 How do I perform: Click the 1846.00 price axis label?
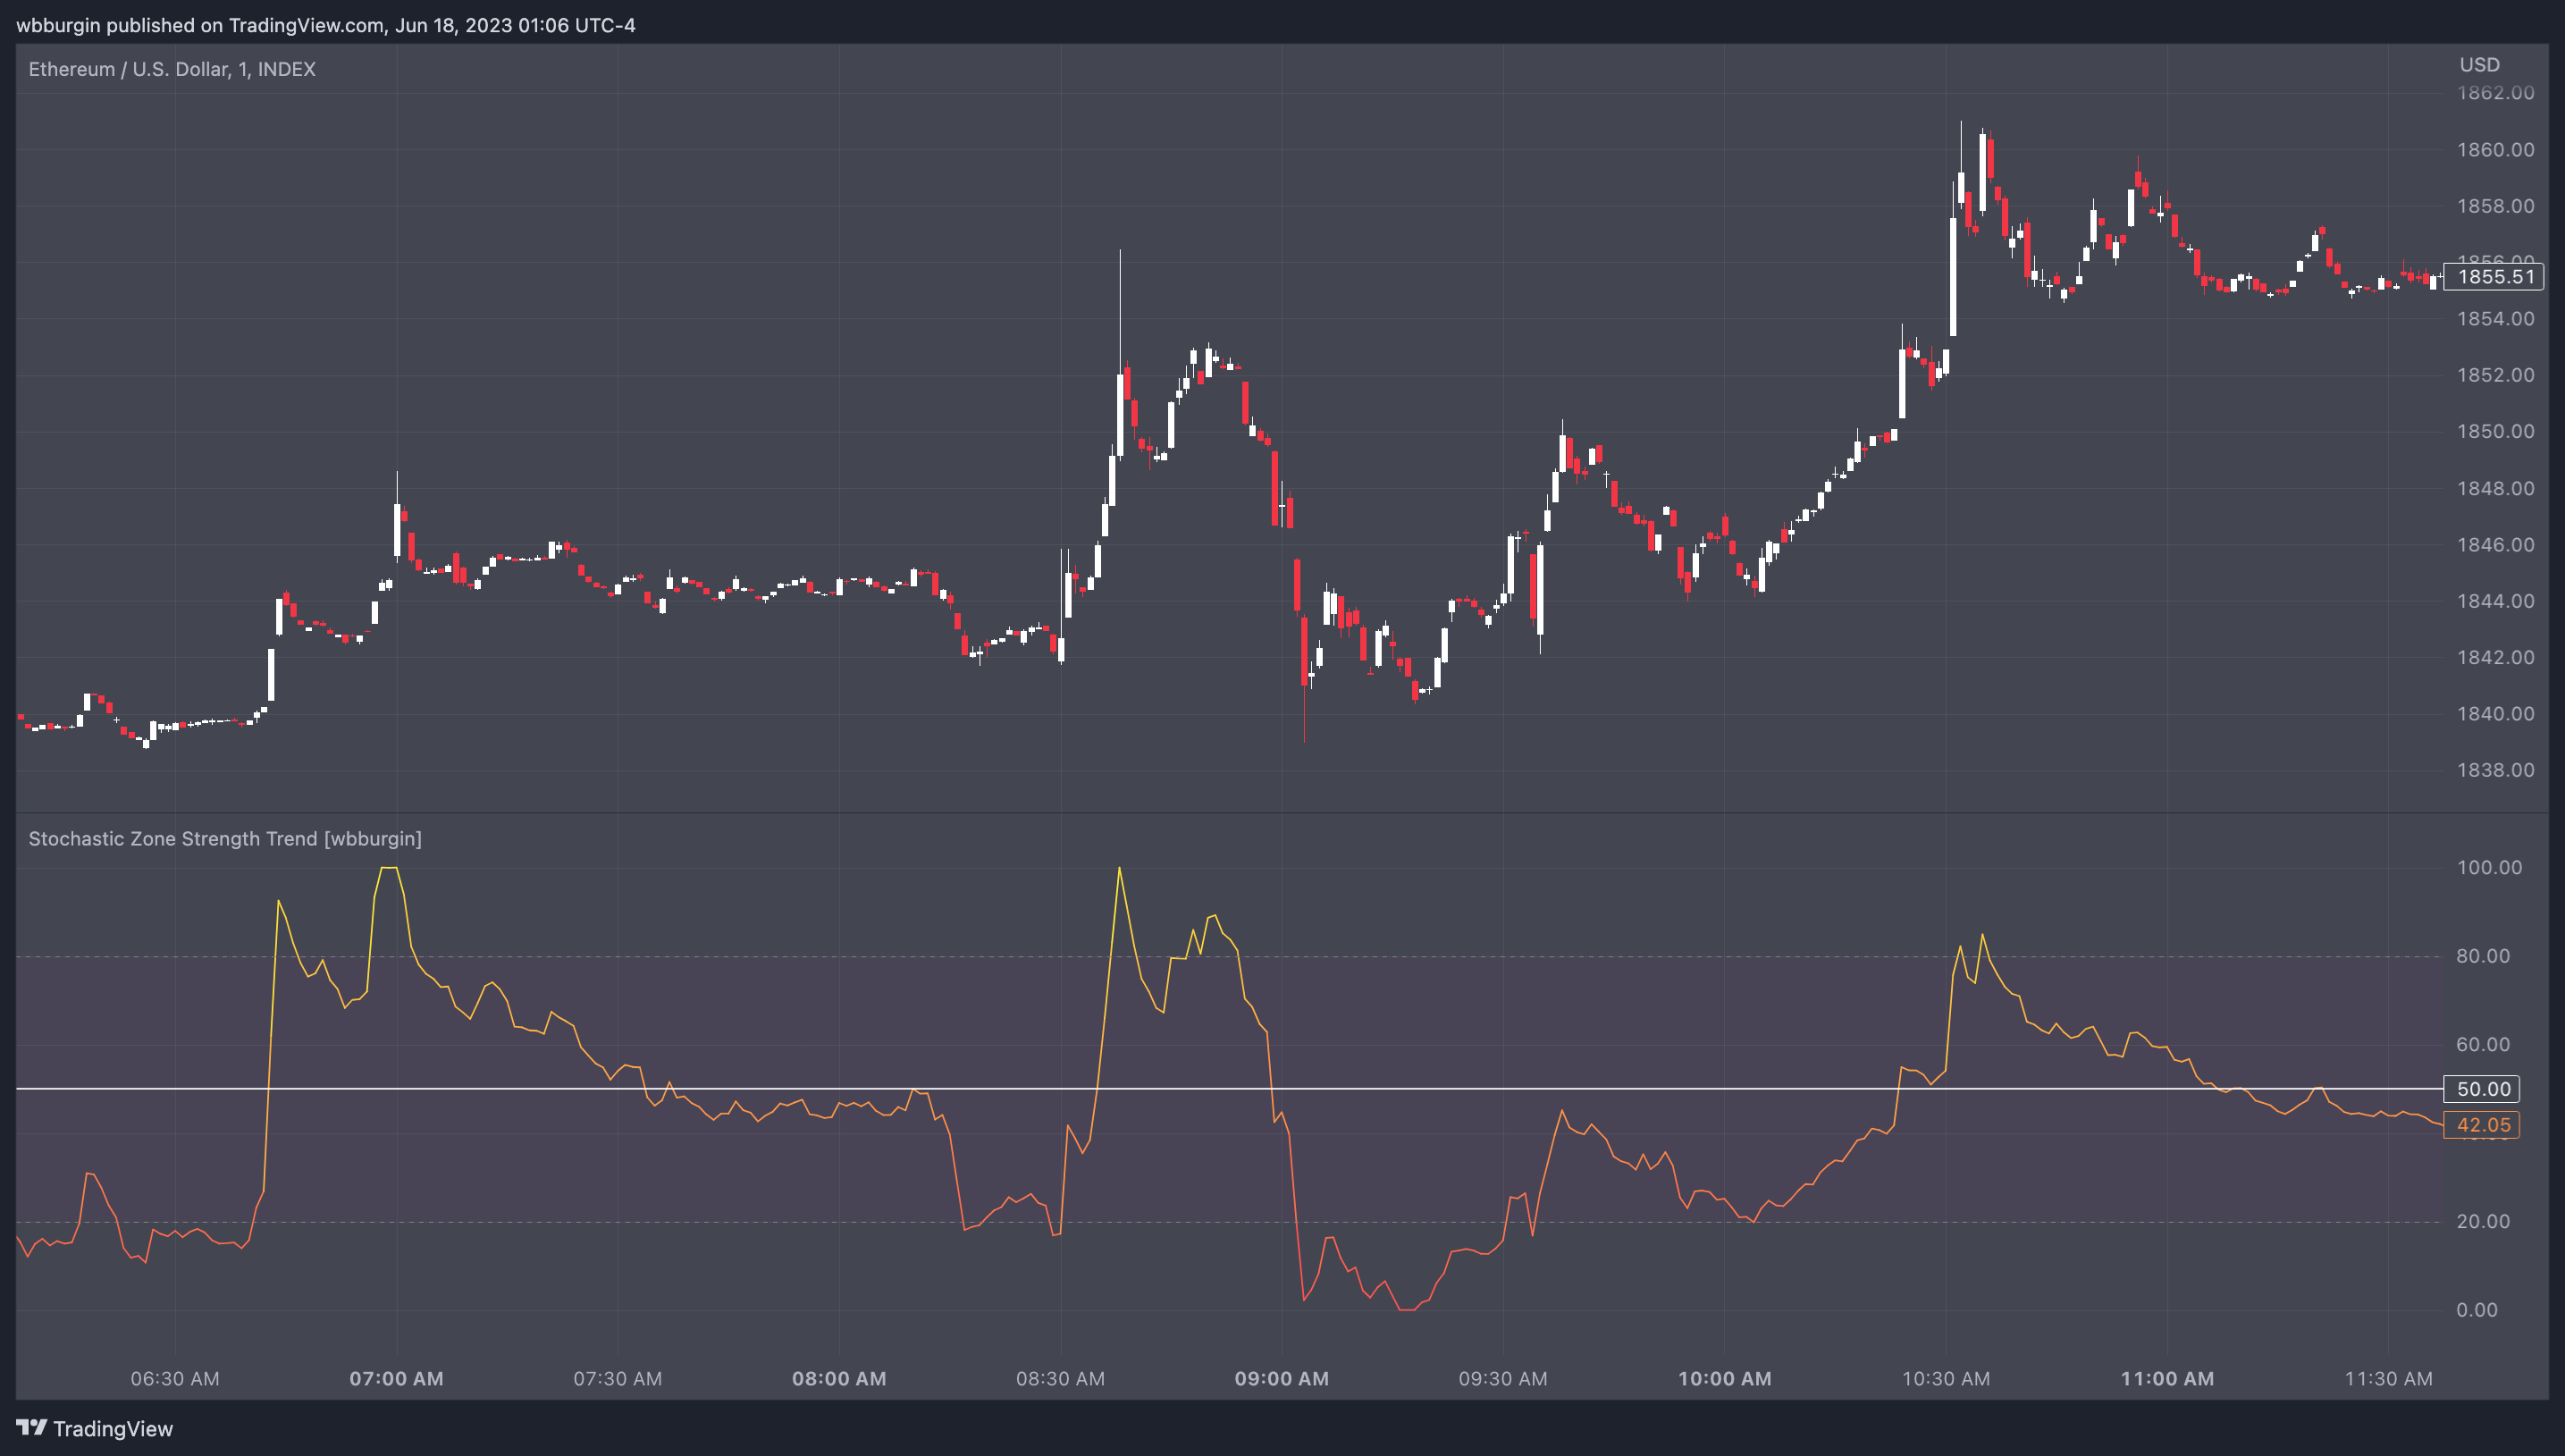pyautogui.click(x=2495, y=545)
